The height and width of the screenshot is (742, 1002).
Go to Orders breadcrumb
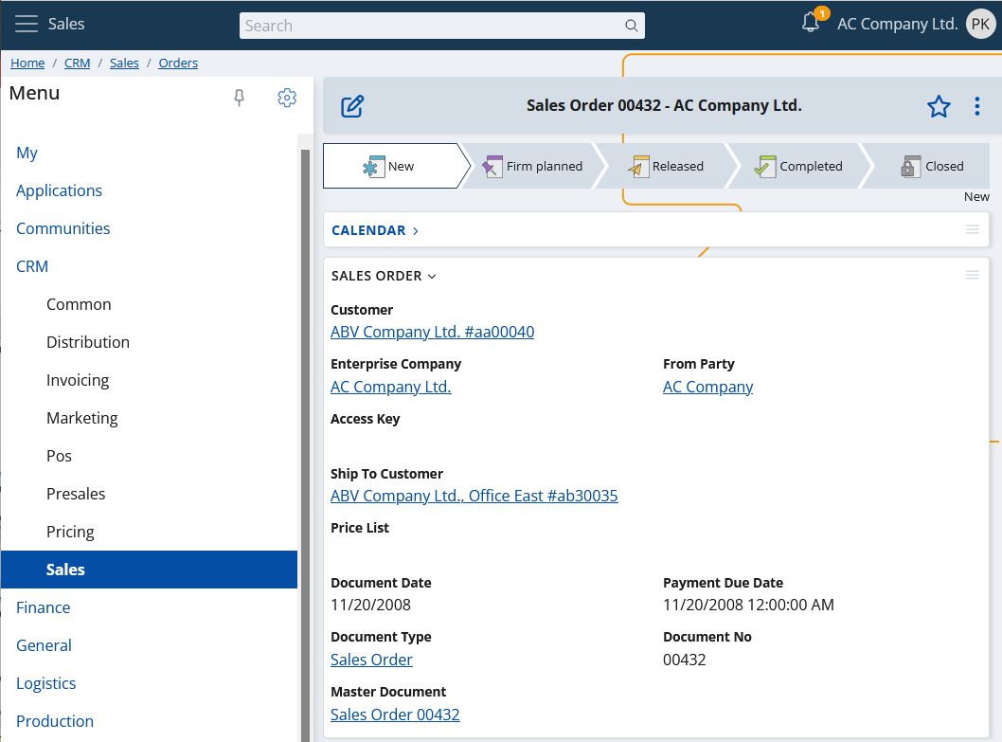(x=178, y=63)
